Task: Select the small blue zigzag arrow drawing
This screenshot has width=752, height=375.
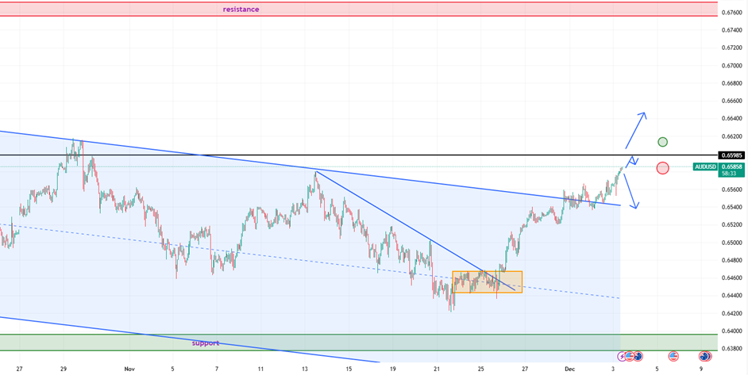Action: click(633, 161)
